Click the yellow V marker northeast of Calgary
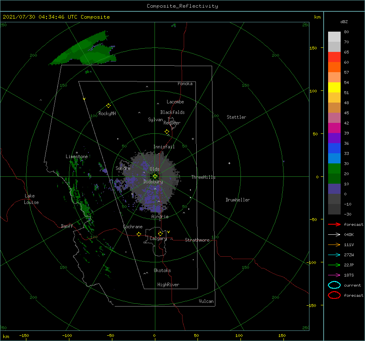Screen dimensions: 365x341 (168, 232)
